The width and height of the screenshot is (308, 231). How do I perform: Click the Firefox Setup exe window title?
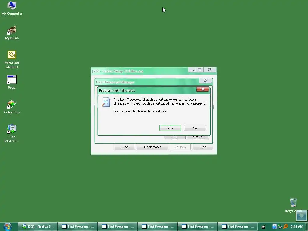(x=118, y=71)
